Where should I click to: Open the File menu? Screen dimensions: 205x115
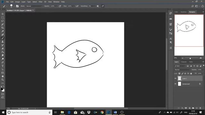pyautogui.click(x=7, y=2)
